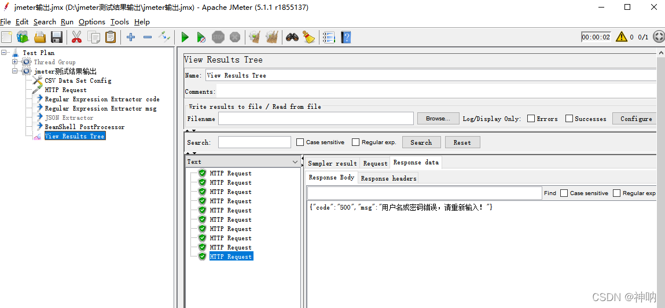Open the Search menu
The image size is (665, 308).
[x=45, y=21]
